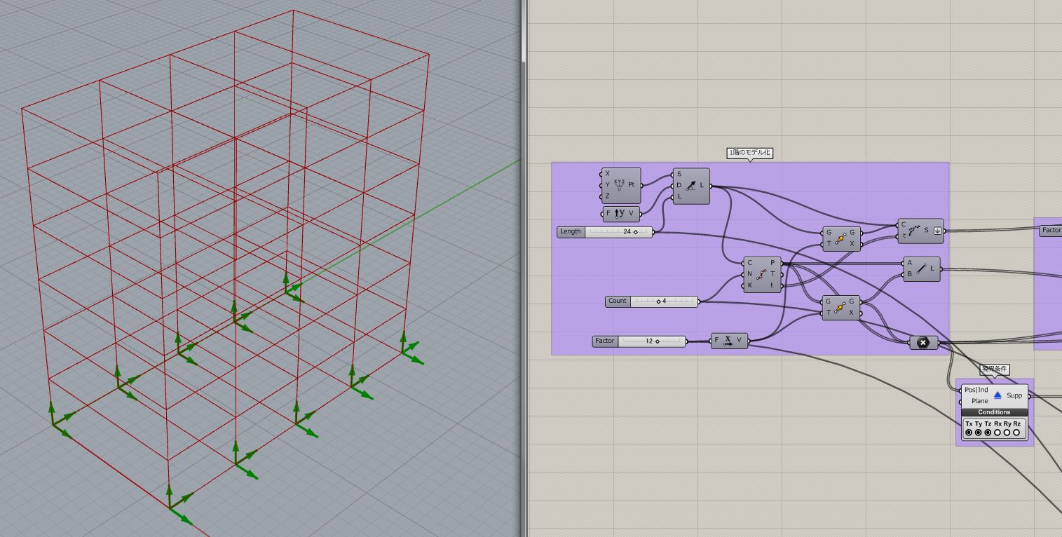Click the A input of the Line component
The image size is (1062, 537).
pos(909,263)
